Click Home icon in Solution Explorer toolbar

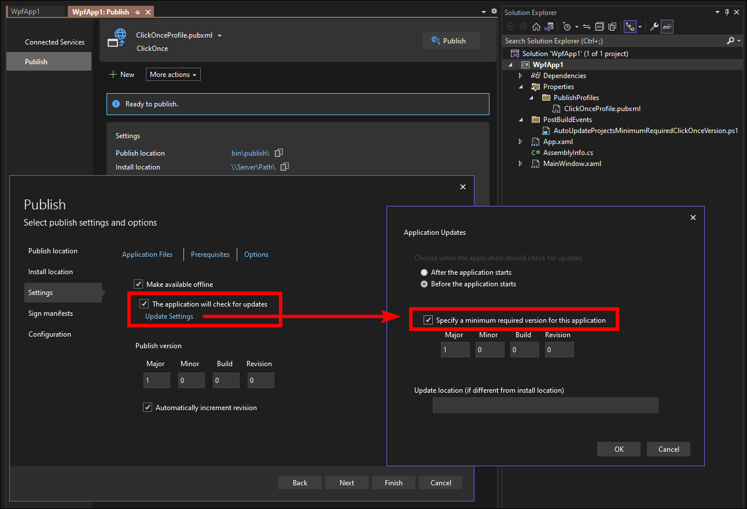coord(536,27)
